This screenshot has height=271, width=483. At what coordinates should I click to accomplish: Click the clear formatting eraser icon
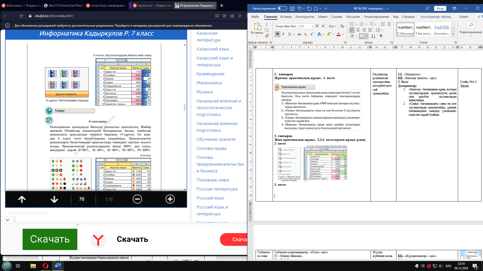[x=342, y=26]
